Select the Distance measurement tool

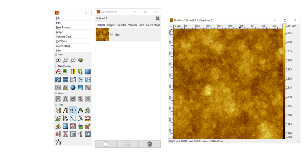pos(65,110)
